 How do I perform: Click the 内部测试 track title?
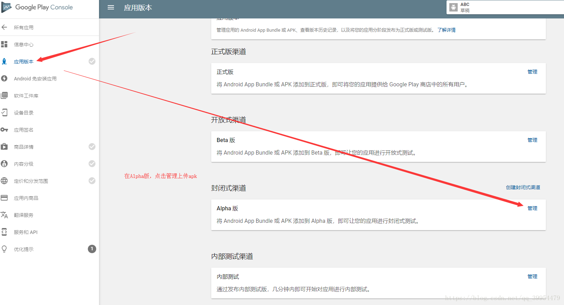point(228,276)
